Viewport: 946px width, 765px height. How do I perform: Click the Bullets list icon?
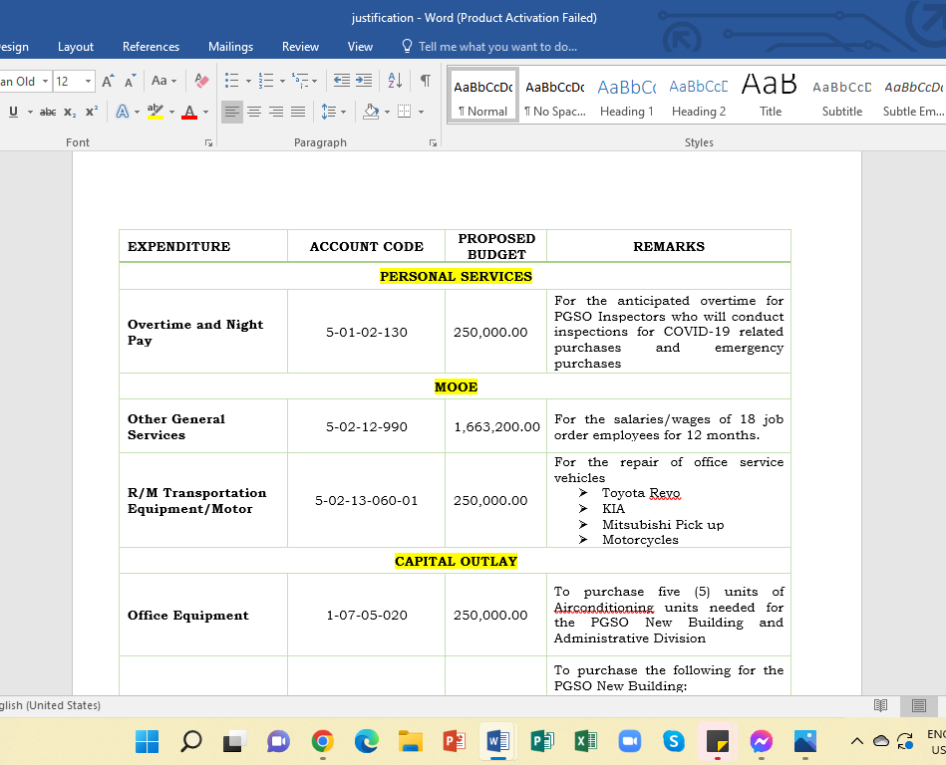point(231,81)
